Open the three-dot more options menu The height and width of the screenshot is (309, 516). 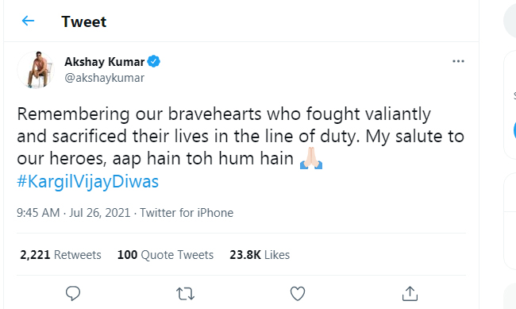(458, 61)
